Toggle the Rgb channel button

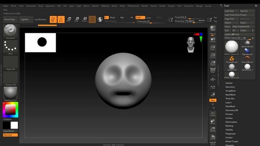(122, 17)
